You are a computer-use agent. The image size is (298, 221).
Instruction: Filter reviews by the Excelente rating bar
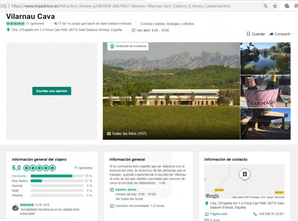[52, 176]
